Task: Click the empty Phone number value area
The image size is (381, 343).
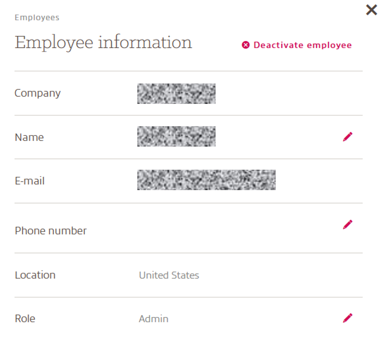Action: [x=207, y=231]
